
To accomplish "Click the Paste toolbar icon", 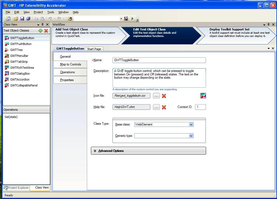I will point(42,19).
